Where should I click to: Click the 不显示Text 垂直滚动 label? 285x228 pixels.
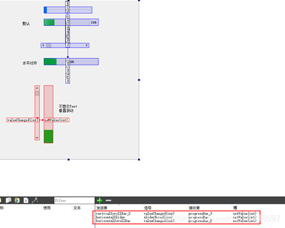pyautogui.click(x=68, y=108)
